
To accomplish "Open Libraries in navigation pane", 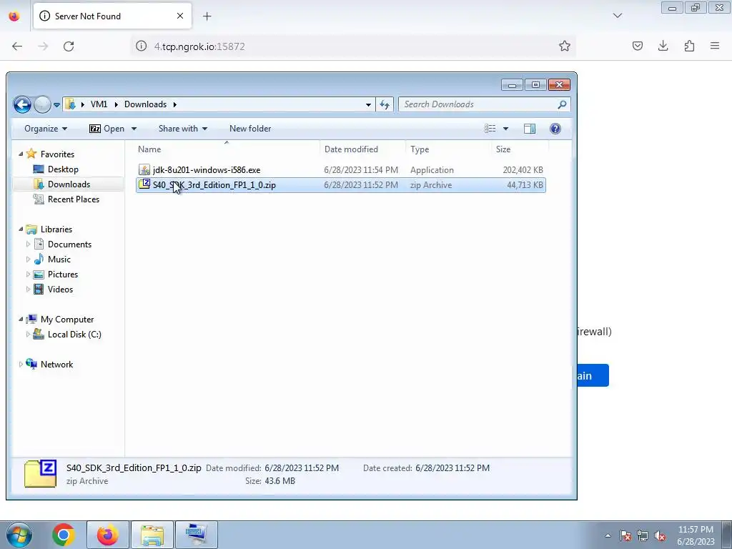I will (56, 229).
